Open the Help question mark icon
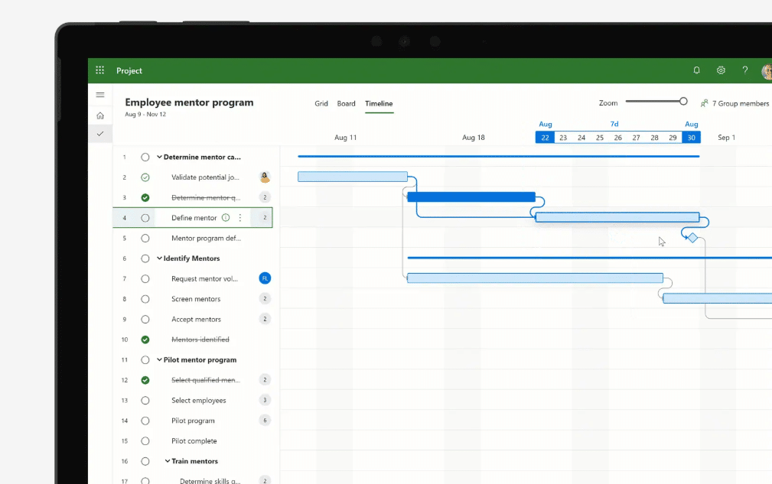Screen dimensions: 772x484 pyautogui.click(x=744, y=70)
